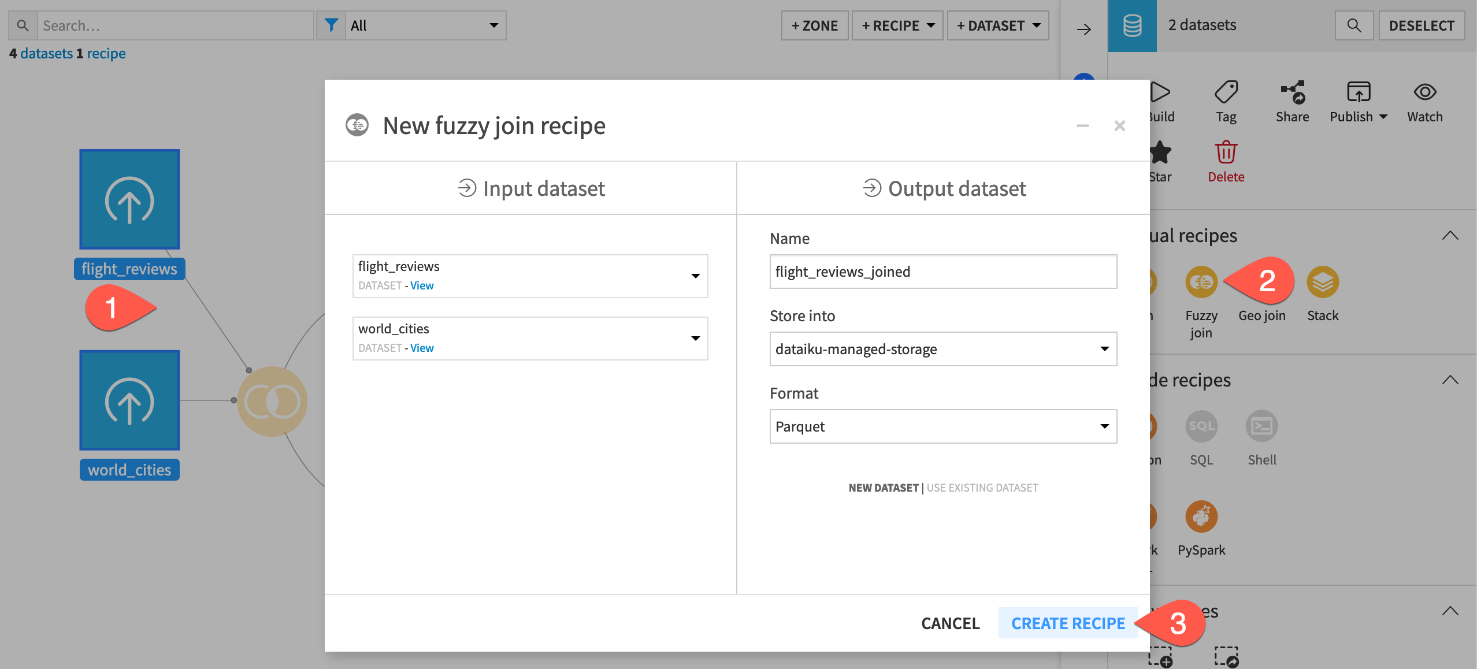
Task: Click the + ZONE button
Action: point(815,25)
